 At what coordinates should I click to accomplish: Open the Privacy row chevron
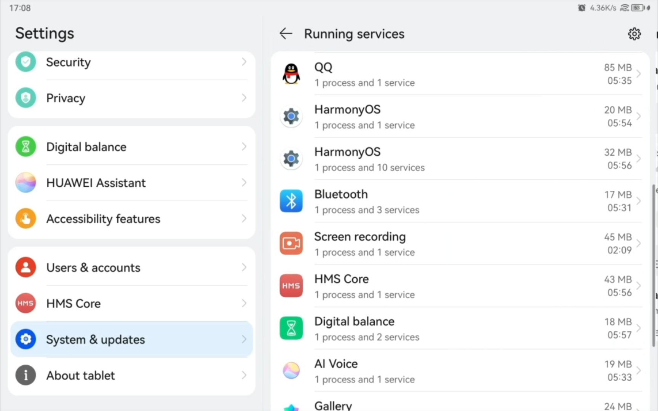tap(244, 98)
